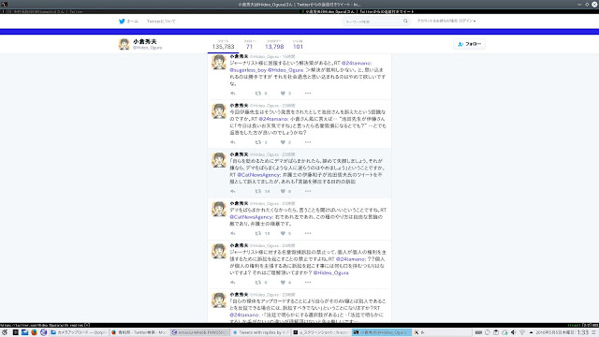
Task: Open the Twitterについて link
Action: (x=161, y=22)
